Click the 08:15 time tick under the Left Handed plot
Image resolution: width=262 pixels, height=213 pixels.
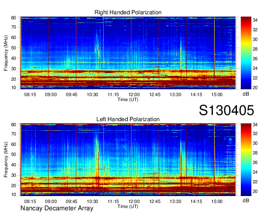[x=30, y=201]
